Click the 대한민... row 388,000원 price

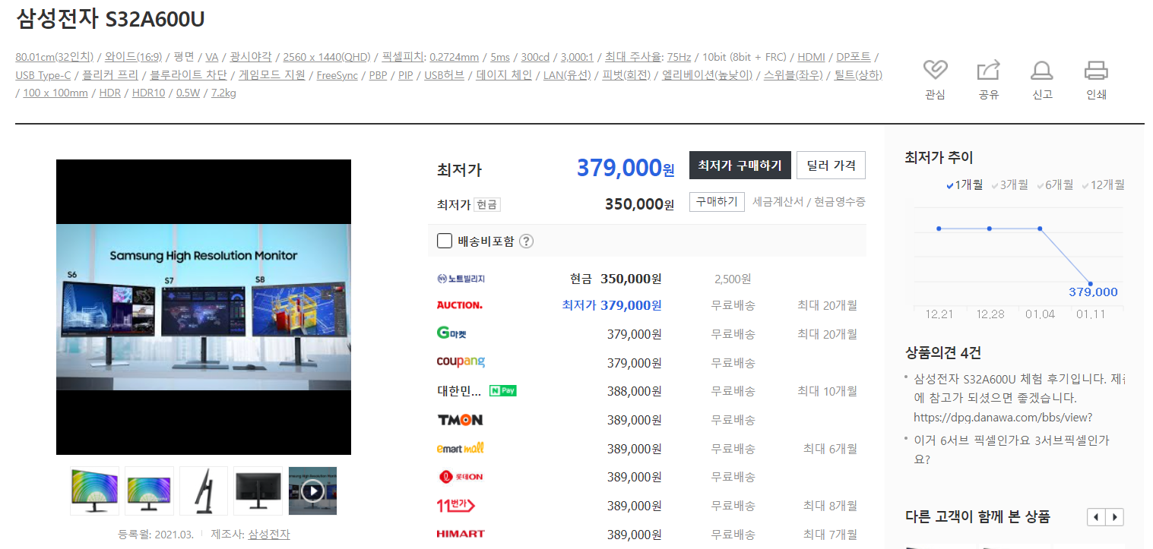click(635, 391)
